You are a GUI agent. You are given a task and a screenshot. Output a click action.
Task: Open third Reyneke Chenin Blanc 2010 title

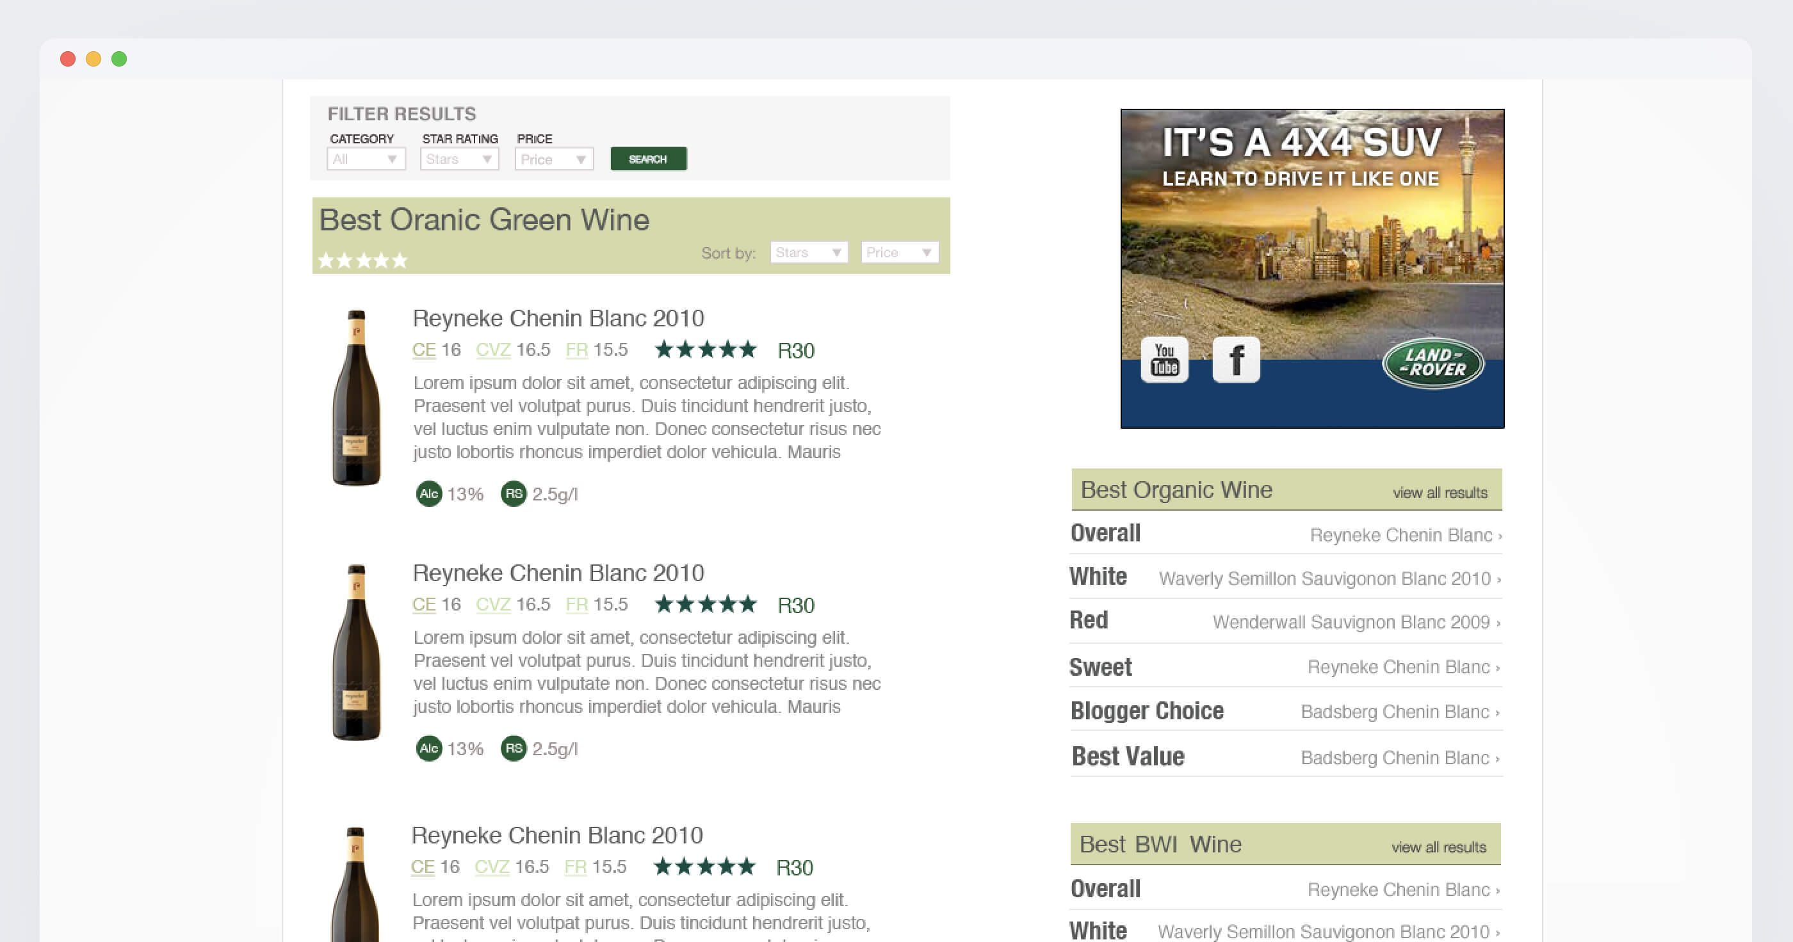(x=557, y=835)
